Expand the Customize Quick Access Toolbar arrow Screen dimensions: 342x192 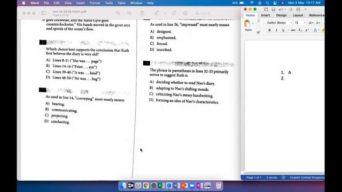coord(306,10)
